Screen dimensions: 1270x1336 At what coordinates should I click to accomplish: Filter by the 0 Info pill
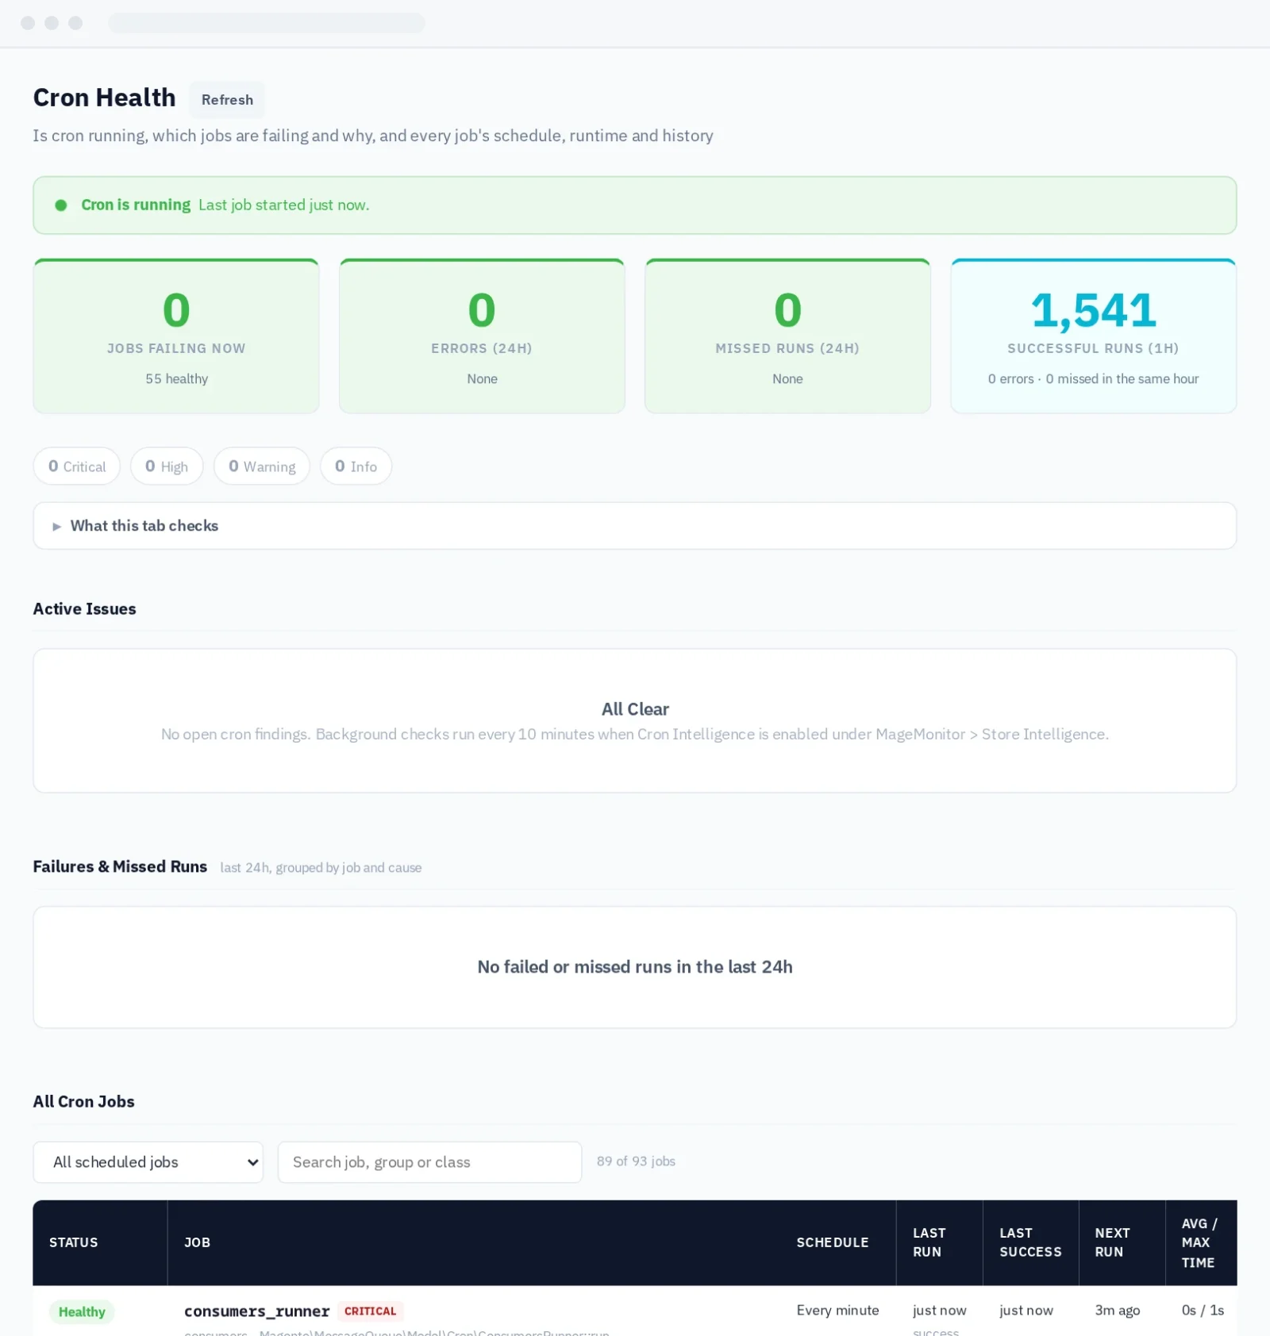click(356, 466)
